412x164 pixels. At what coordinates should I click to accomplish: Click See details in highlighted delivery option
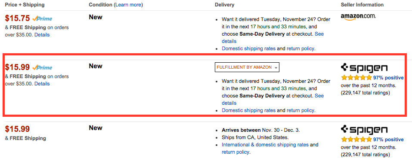coord(273,99)
